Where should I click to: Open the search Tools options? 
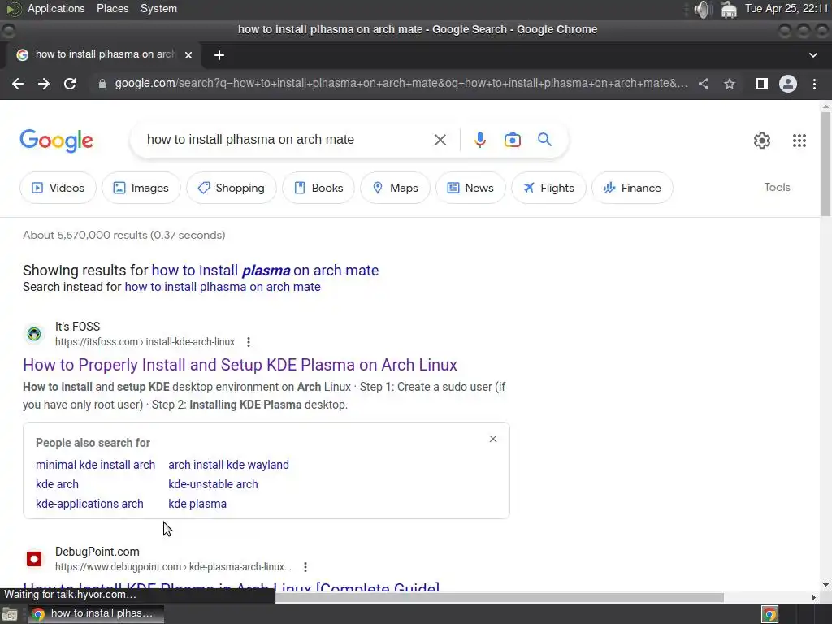coord(777,188)
